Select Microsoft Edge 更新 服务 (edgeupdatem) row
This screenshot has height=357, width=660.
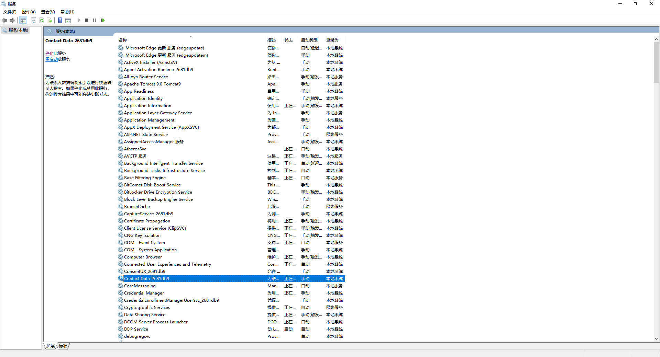point(231,55)
